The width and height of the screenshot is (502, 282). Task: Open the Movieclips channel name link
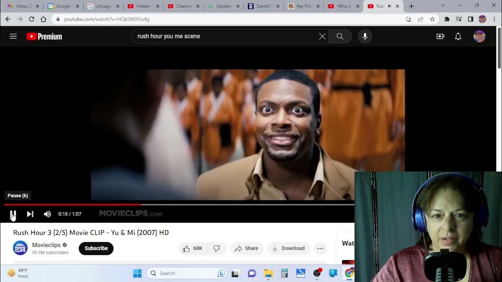pos(46,245)
